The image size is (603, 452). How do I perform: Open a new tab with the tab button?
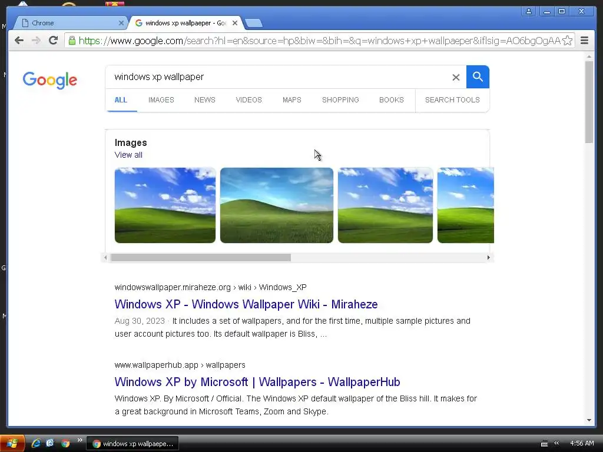tap(254, 23)
